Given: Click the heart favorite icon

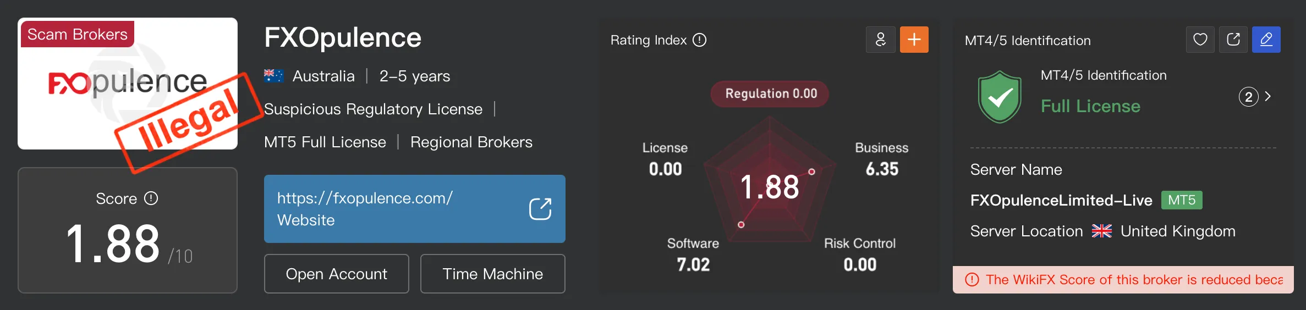Looking at the screenshot, I should 1200,40.
